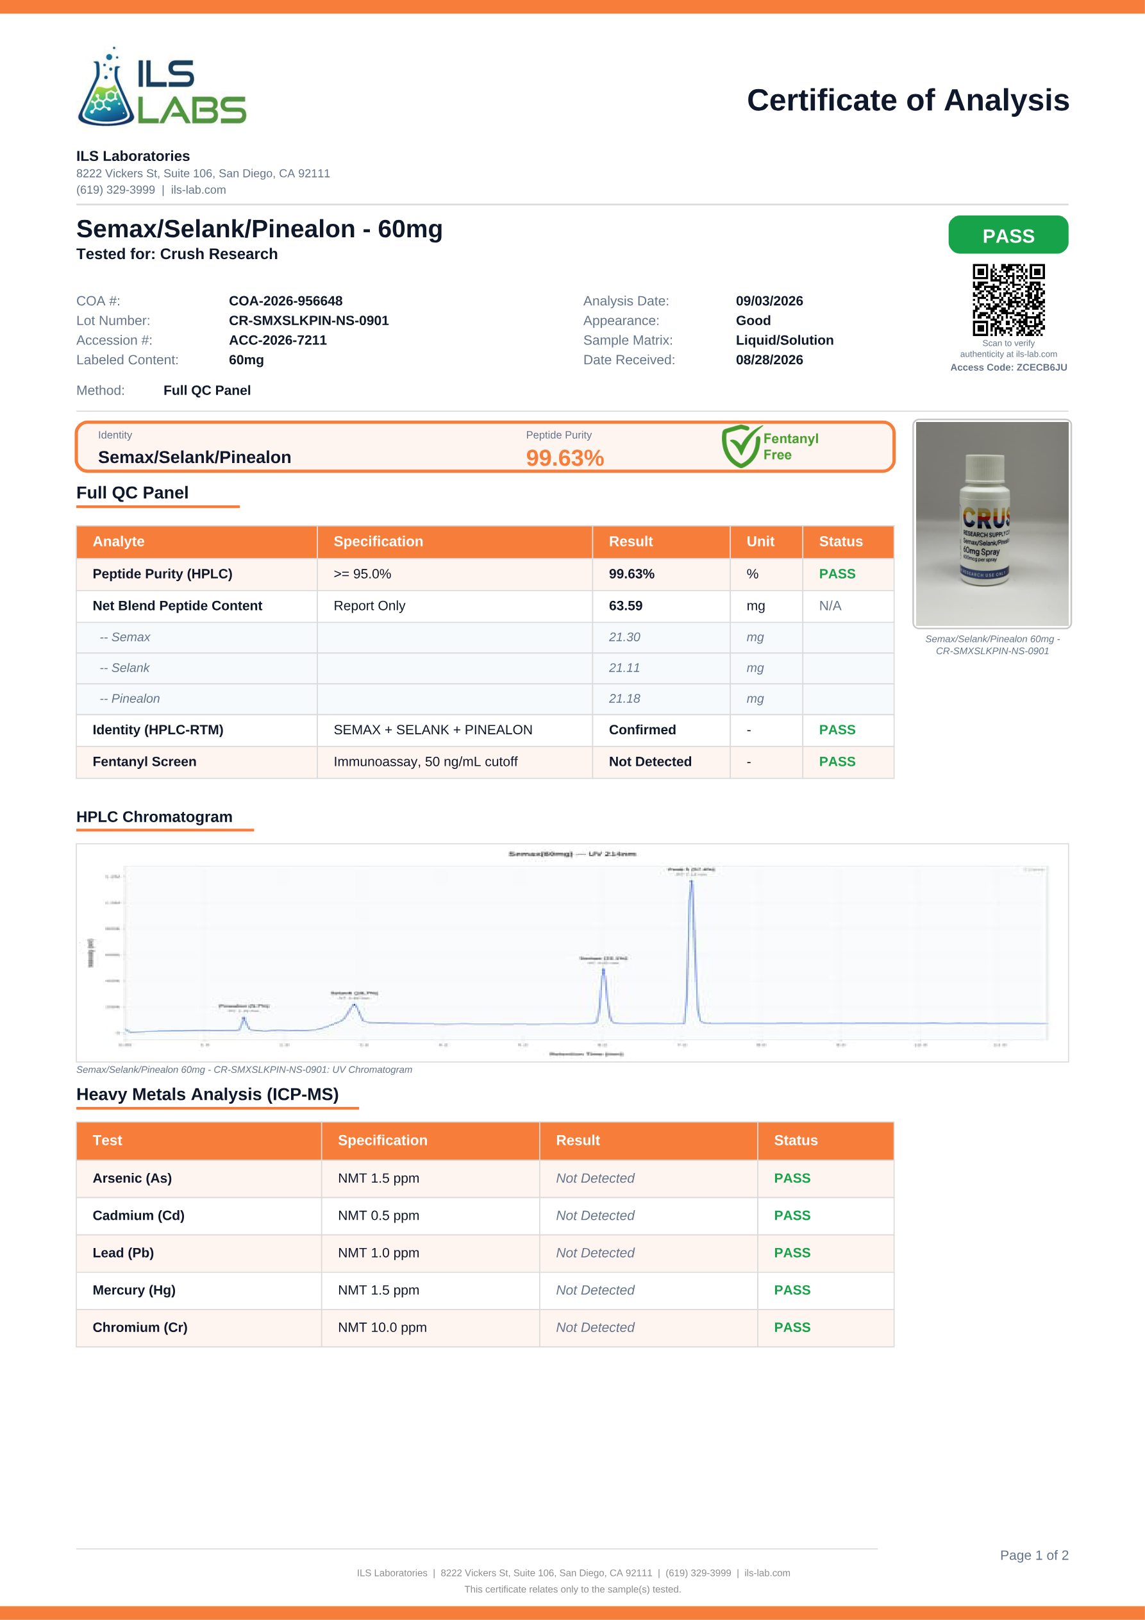Click the Access Code ZCECB6JU text
This screenshot has height=1620, width=1145.
click(x=1008, y=367)
